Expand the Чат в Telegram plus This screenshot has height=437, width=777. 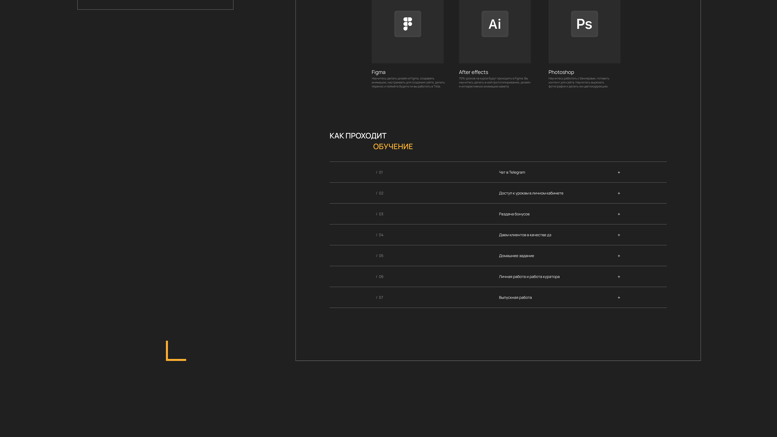point(619,173)
